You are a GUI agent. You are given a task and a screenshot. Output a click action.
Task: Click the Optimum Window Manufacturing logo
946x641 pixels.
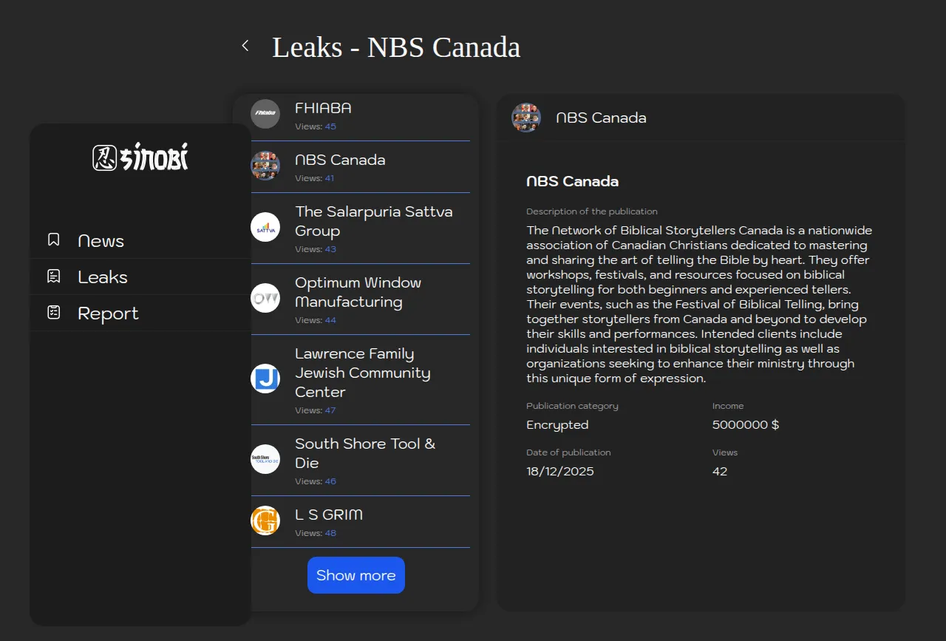click(265, 298)
